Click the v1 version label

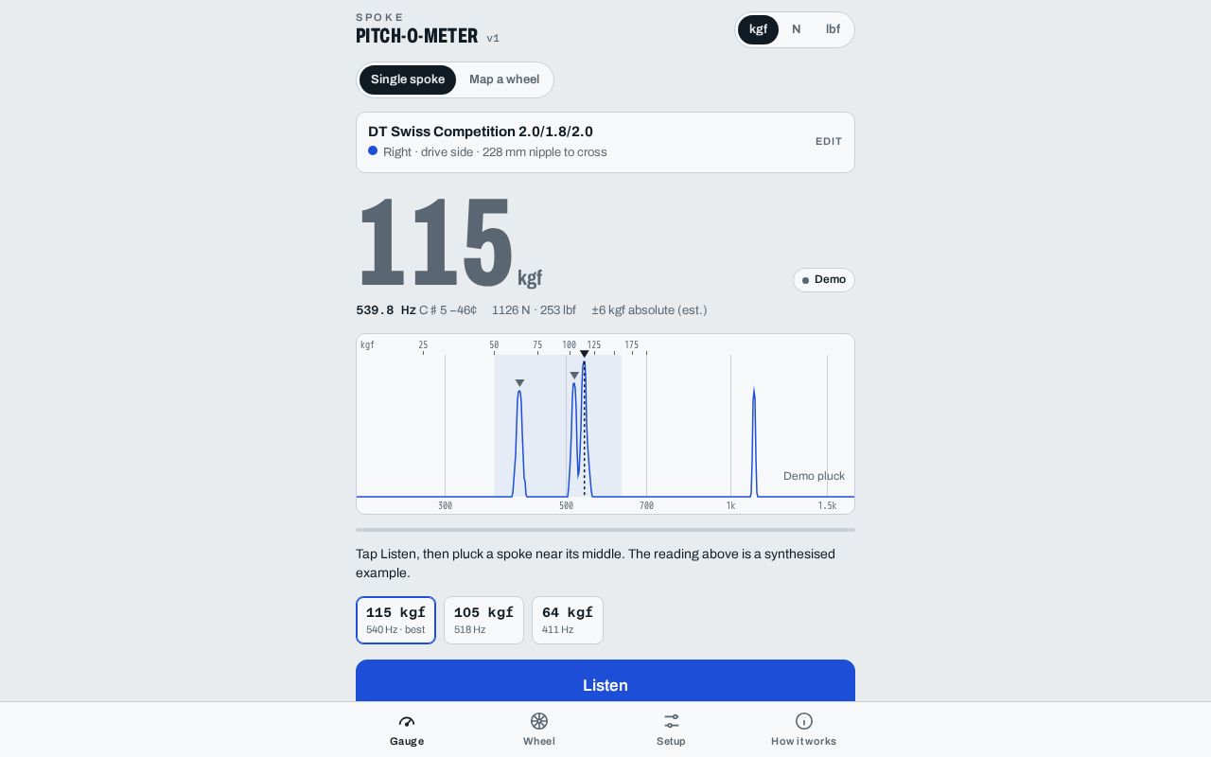(x=493, y=39)
